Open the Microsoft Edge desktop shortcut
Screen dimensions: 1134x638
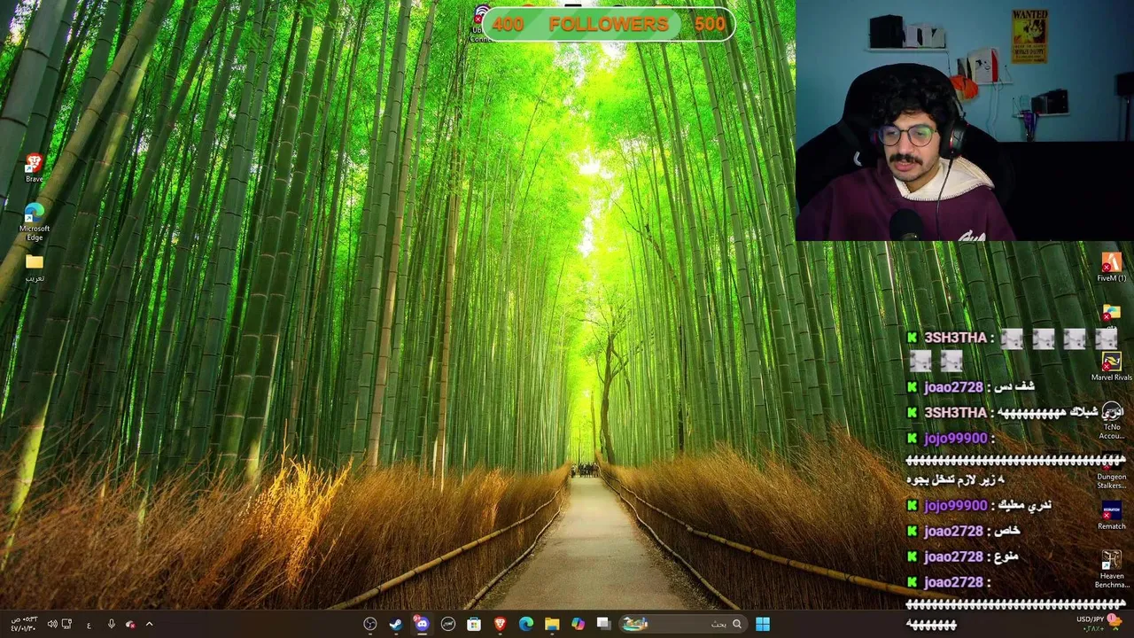[x=34, y=221]
